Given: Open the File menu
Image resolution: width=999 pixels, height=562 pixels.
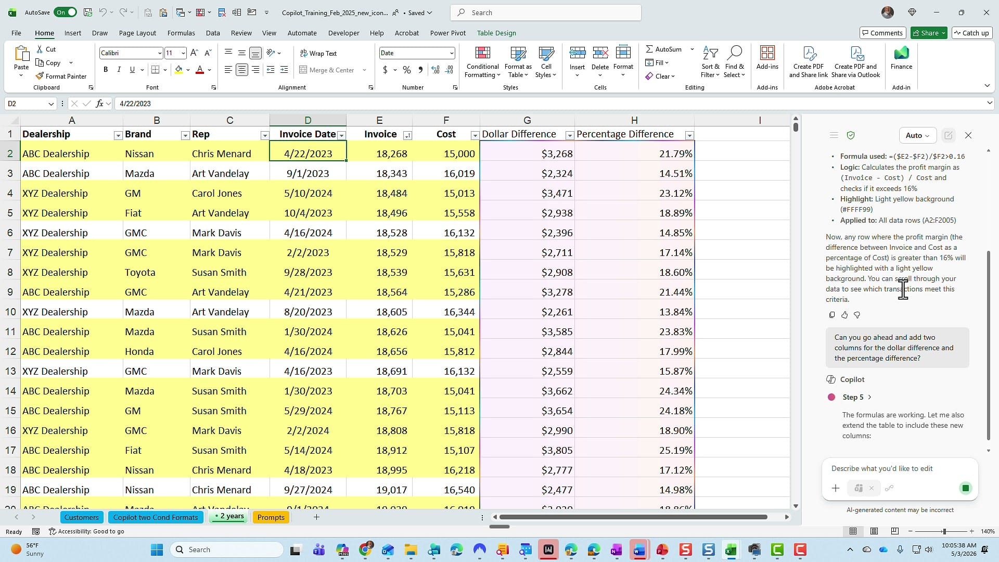Looking at the screenshot, I should click(16, 33).
